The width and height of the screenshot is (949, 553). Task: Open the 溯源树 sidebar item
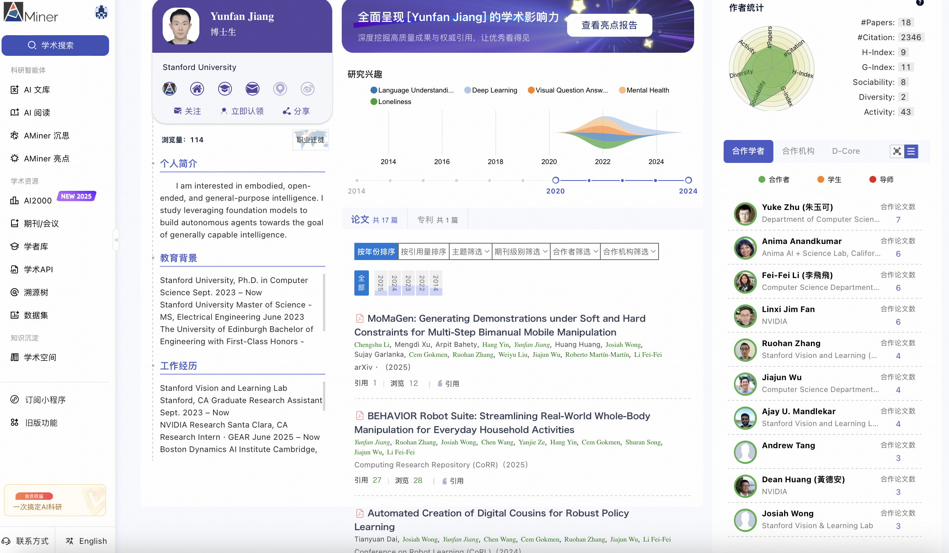tap(36, 293)
